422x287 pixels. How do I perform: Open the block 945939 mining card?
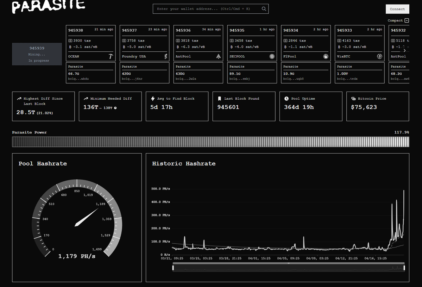[x=37, y=54]
